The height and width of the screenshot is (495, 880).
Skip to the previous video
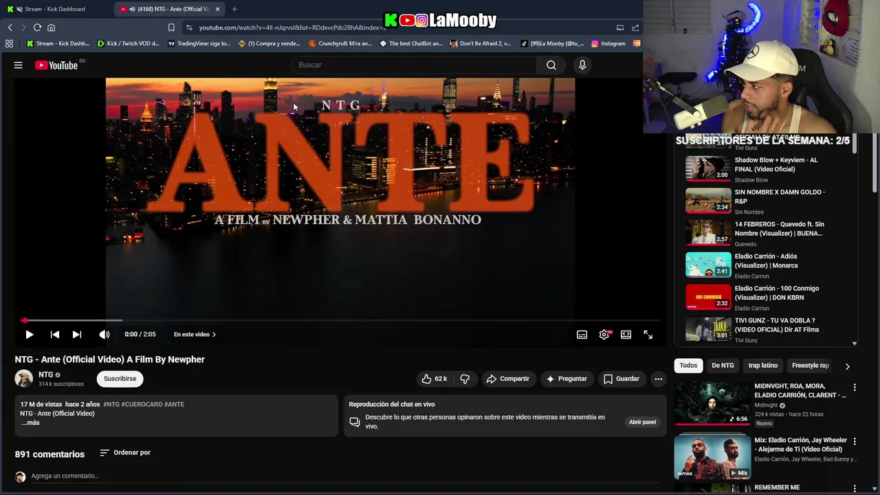click(54, 334)
